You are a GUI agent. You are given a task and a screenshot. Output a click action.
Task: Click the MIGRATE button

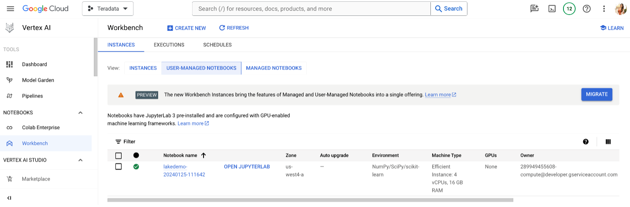coord(597,94)
